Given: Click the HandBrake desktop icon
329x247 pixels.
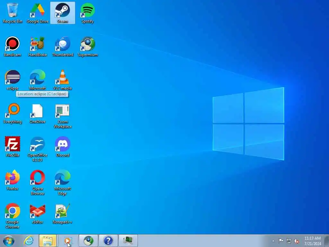Looking at the screenshot, I should [x=38, y=46].
